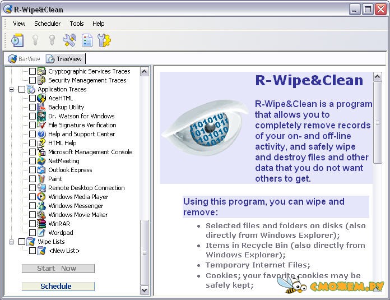The height and width of the screenshot is (300, 390).
Task: Click help pane scrollbar up arrow
Action: 378,77
